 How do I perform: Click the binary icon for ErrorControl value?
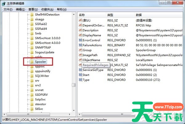point(80,40)
